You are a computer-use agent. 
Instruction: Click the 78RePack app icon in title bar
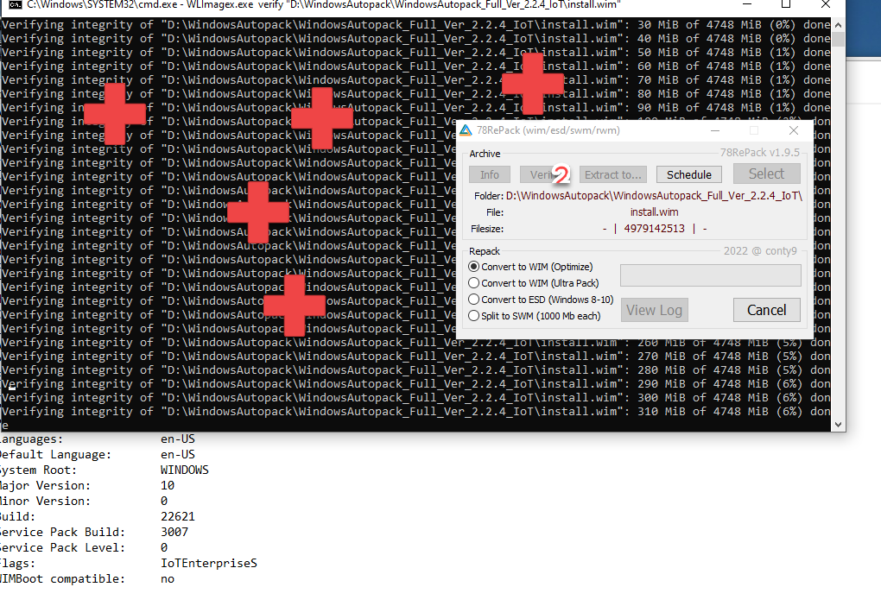pos(466,130)
